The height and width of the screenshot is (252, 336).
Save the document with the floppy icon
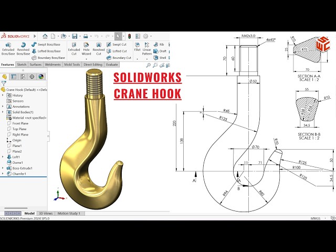pyautogui.click(x=75, y=36)
